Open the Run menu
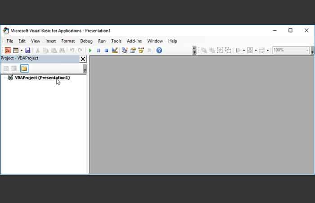The image size is (315, 203). click(x=102, y=41)
